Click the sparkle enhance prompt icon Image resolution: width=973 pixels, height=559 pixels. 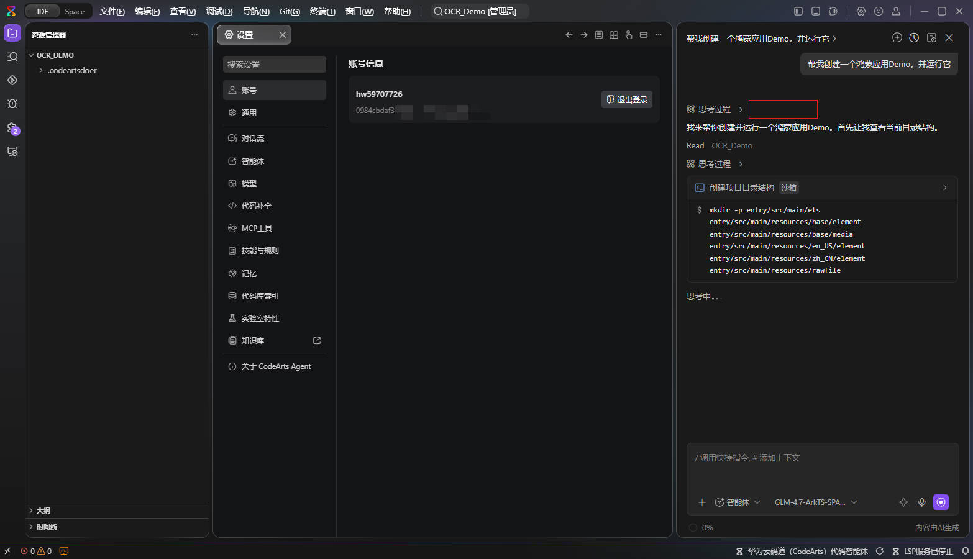point(903,502)
